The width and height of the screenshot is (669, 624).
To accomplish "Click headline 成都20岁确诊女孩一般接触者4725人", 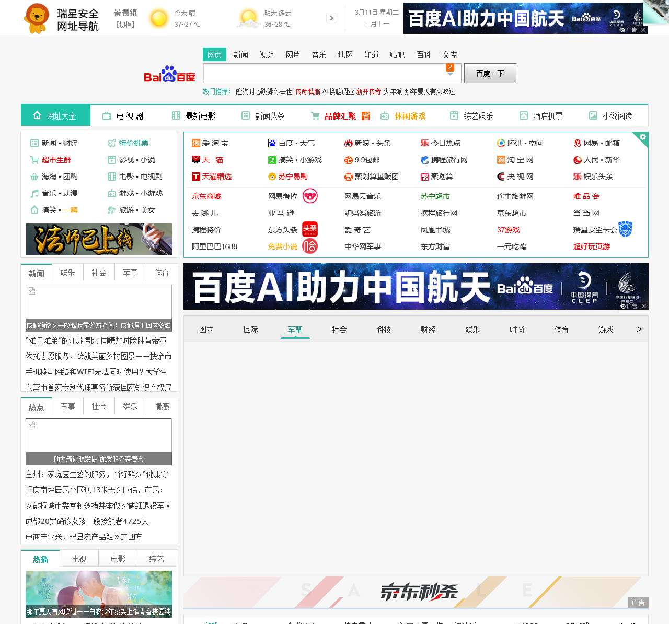I will pos(87,521).
